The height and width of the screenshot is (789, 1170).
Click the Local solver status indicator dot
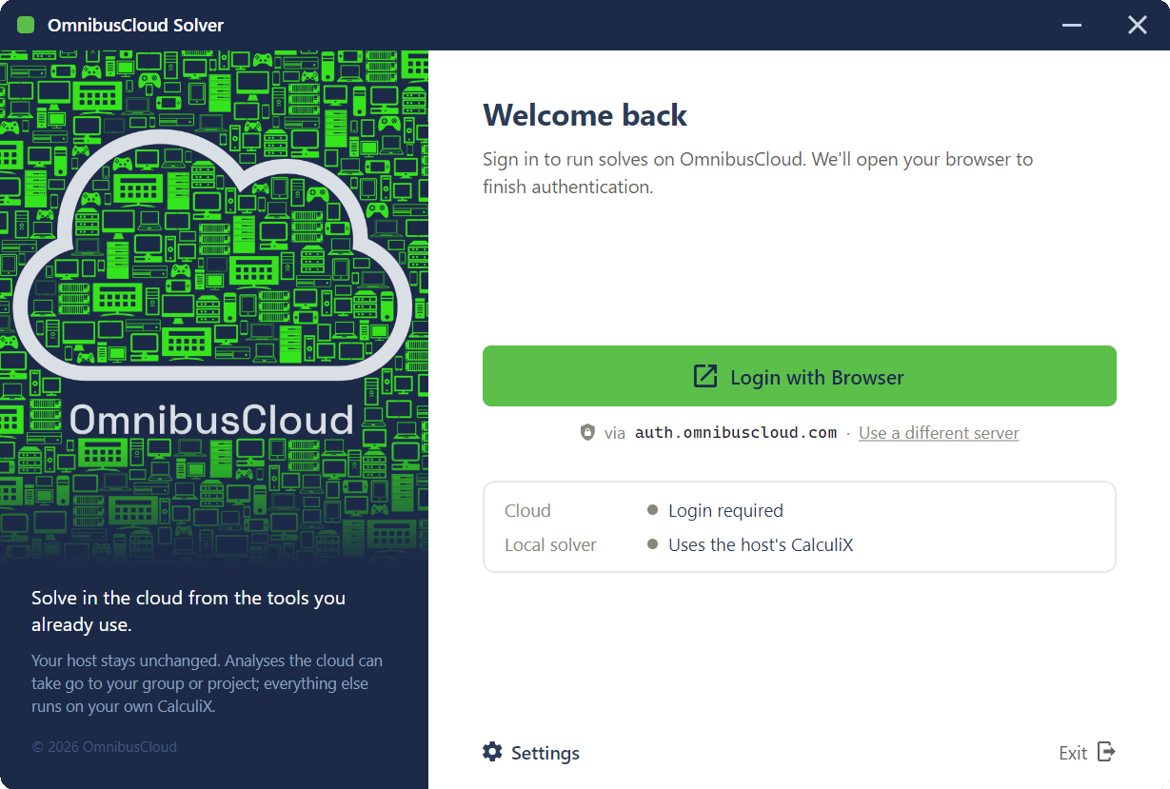click(653, 544)
